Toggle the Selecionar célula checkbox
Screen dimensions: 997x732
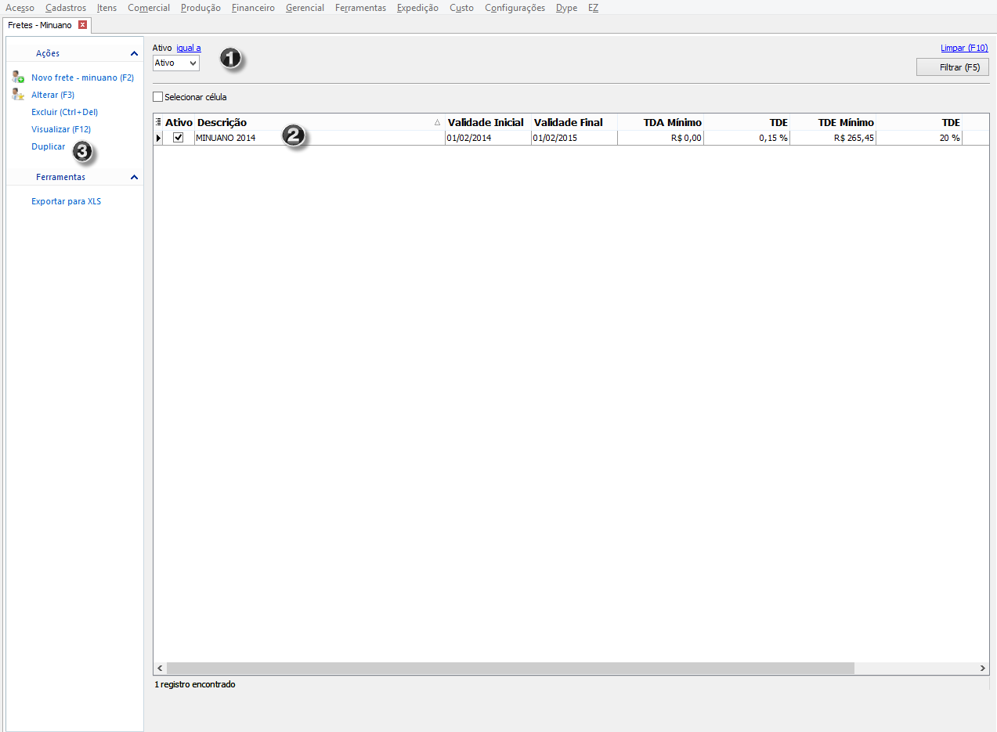[x=158, y=97]
